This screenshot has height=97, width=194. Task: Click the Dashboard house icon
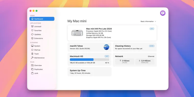(x=32, y=19)
